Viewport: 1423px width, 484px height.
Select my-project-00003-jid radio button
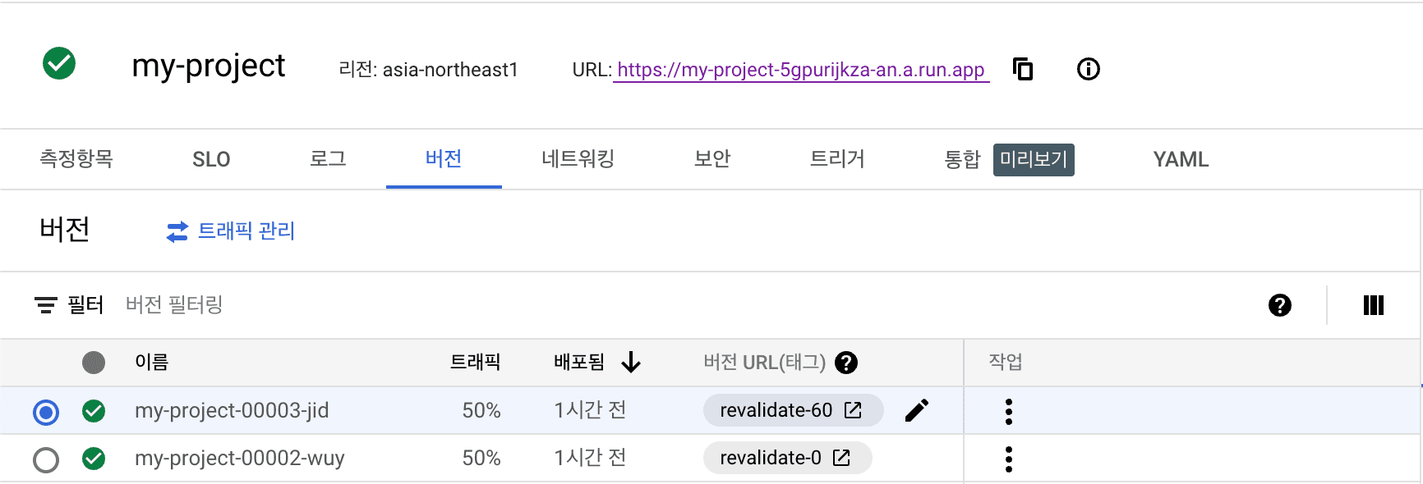46,412
